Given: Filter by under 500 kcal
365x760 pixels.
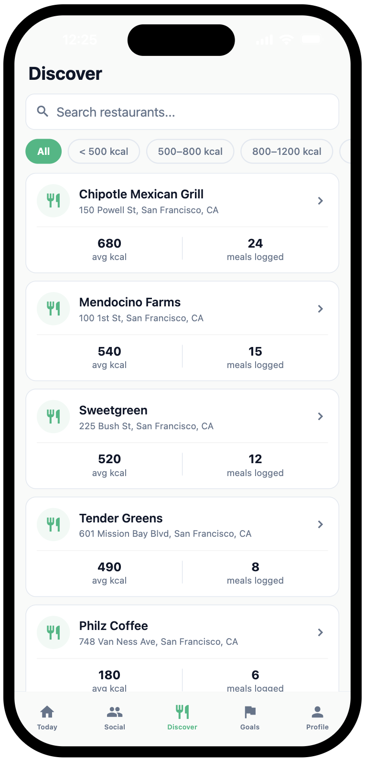Looking at the screenshot, I should [104, 152].
